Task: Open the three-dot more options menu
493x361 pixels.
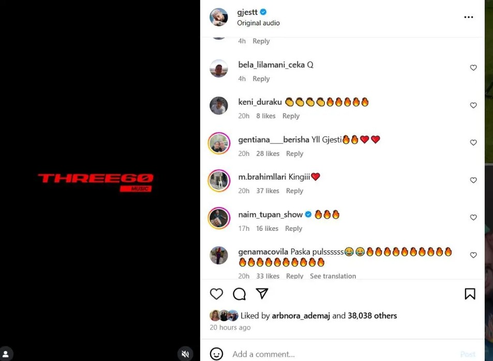Action: click(469, 17)
